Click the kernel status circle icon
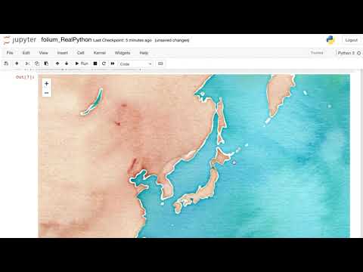This screenshot has height=272, width=363. point(359,53)
